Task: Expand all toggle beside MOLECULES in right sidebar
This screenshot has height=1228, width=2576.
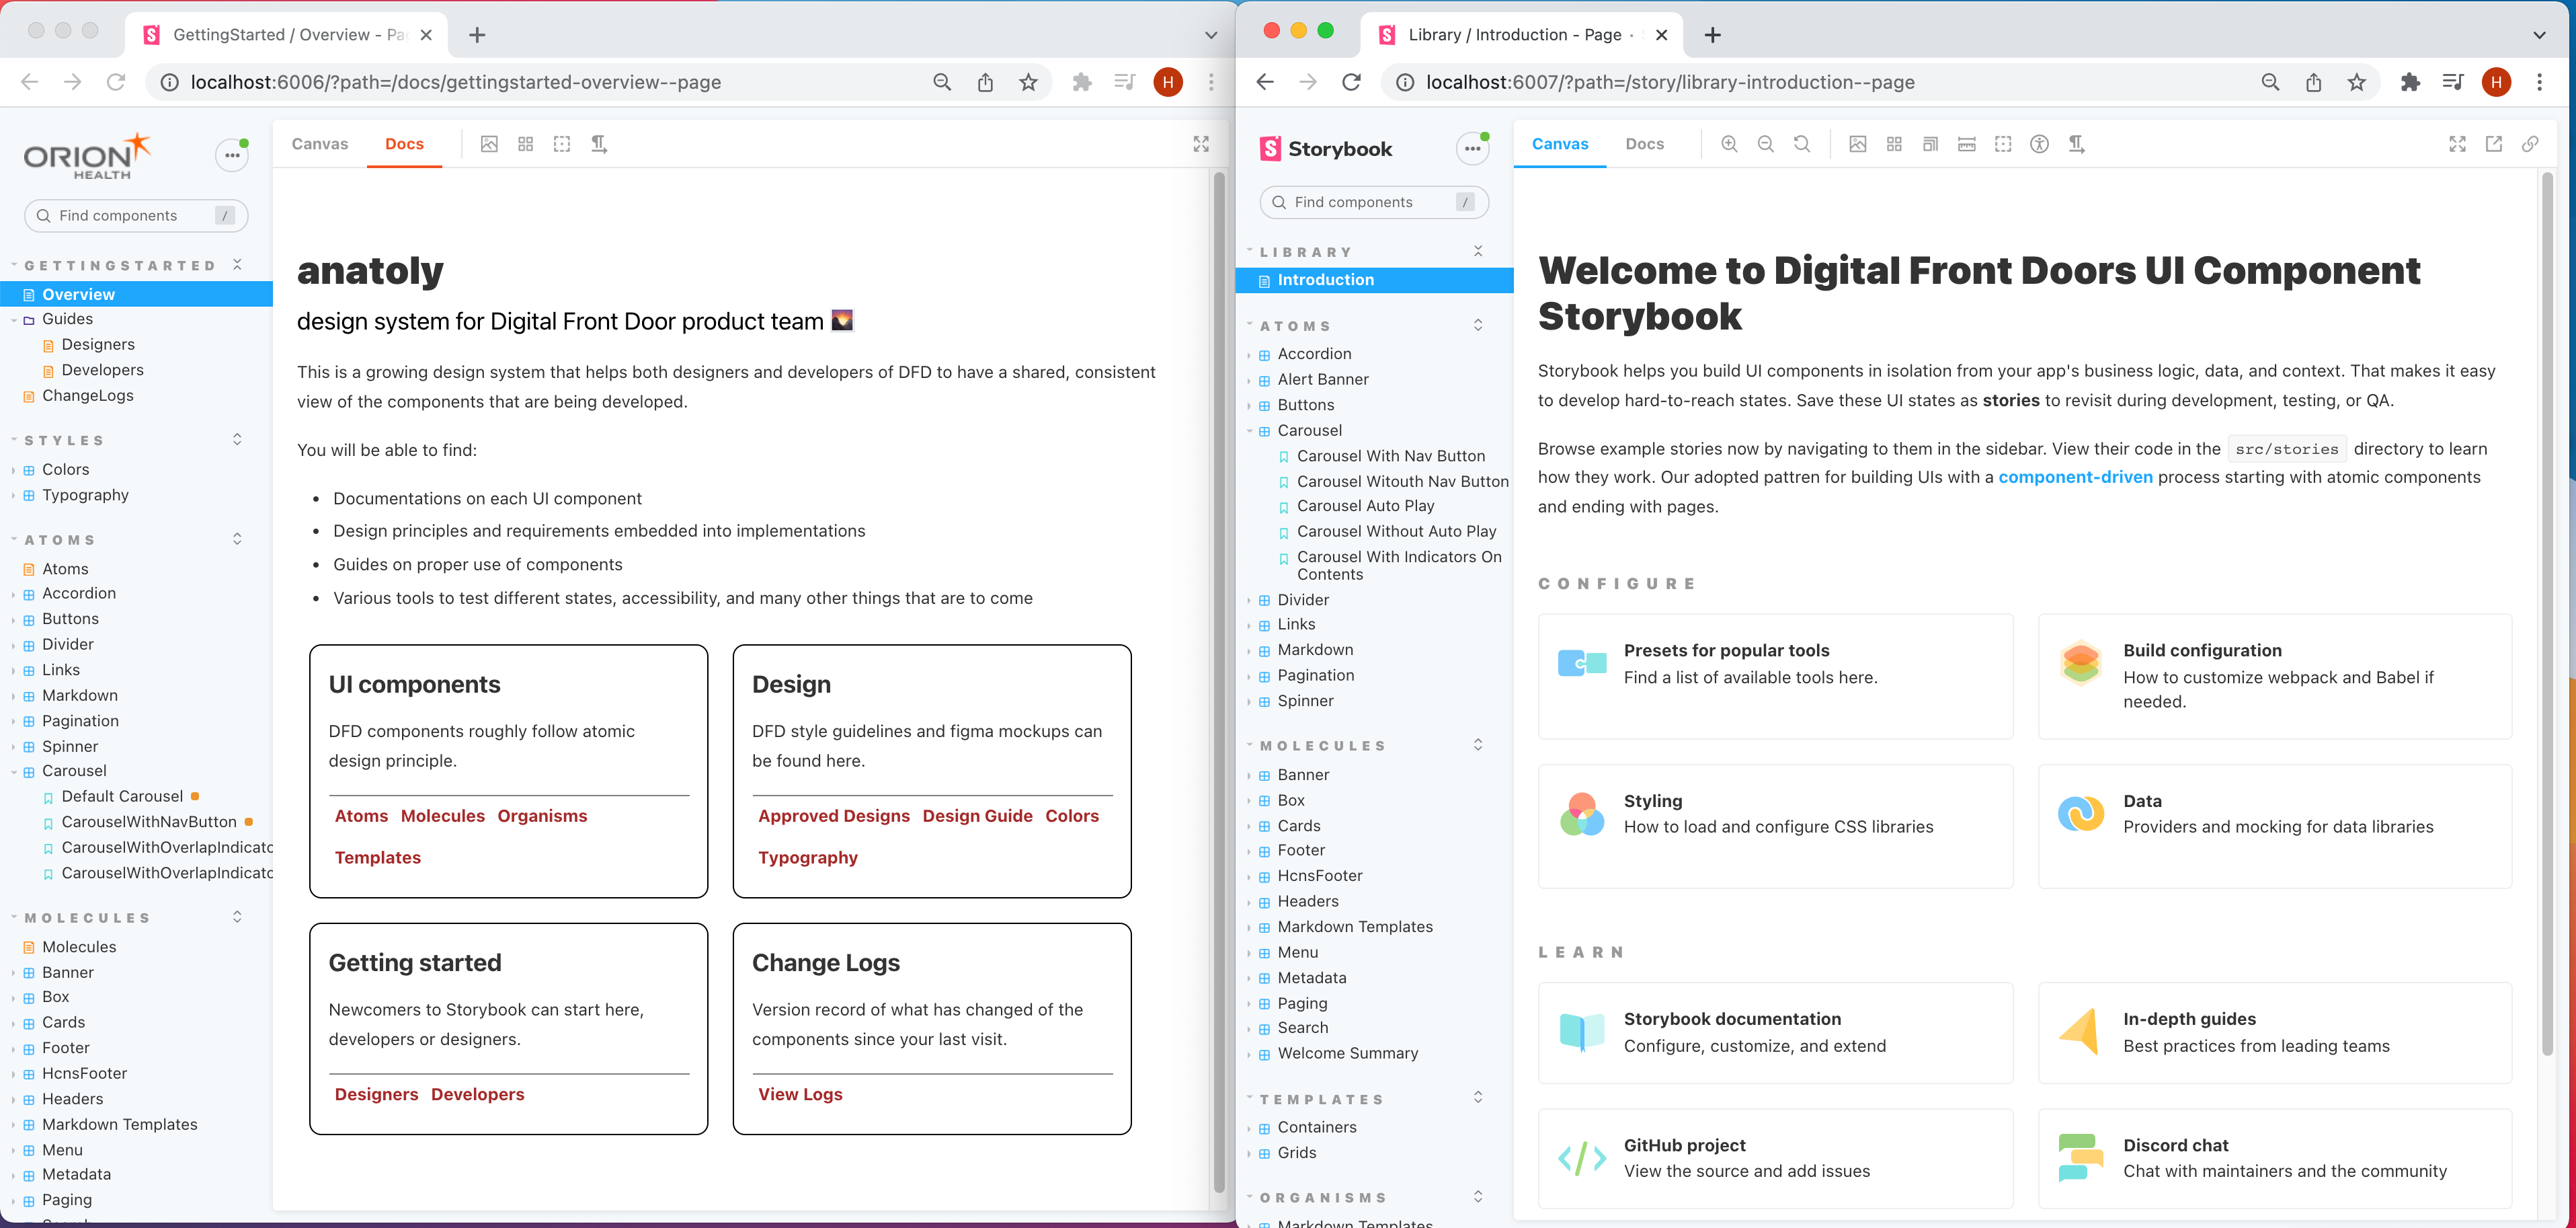Action: coord(1478,744)
